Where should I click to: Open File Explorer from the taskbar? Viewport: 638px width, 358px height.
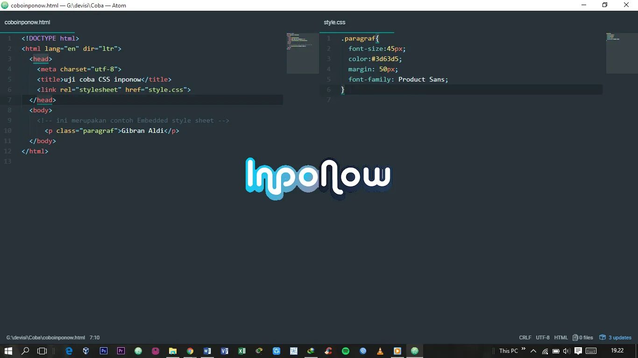[x=173, y=351]
